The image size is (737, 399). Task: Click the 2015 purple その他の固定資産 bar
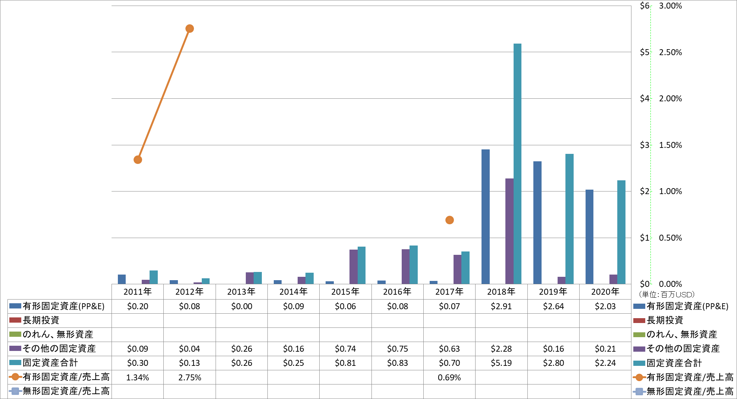coord(353,267)
